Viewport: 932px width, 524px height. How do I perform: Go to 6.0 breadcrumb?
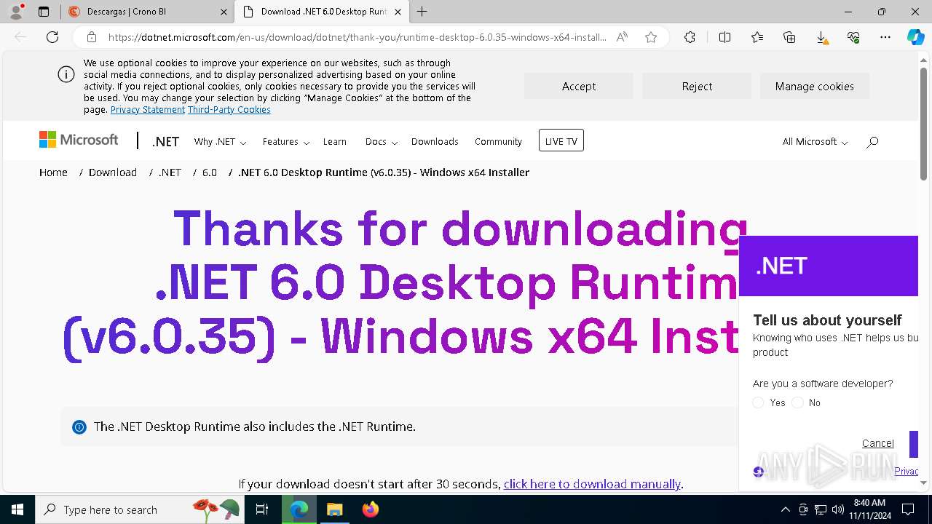point(210,172)
